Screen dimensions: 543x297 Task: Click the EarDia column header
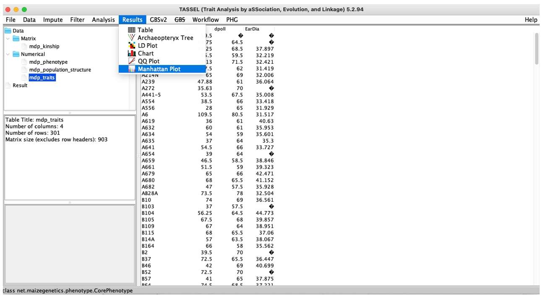click(x=259, y=29)
